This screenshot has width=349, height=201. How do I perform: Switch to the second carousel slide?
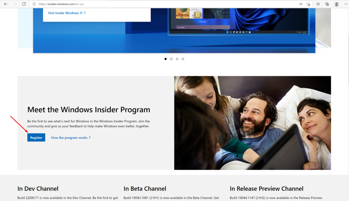tap(171, 59)
